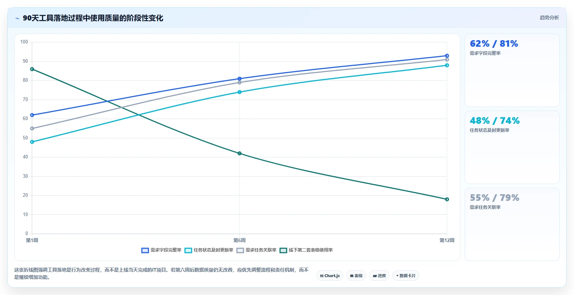Toggle the 需求任务关联率 legend entry

tap(256, 250)
